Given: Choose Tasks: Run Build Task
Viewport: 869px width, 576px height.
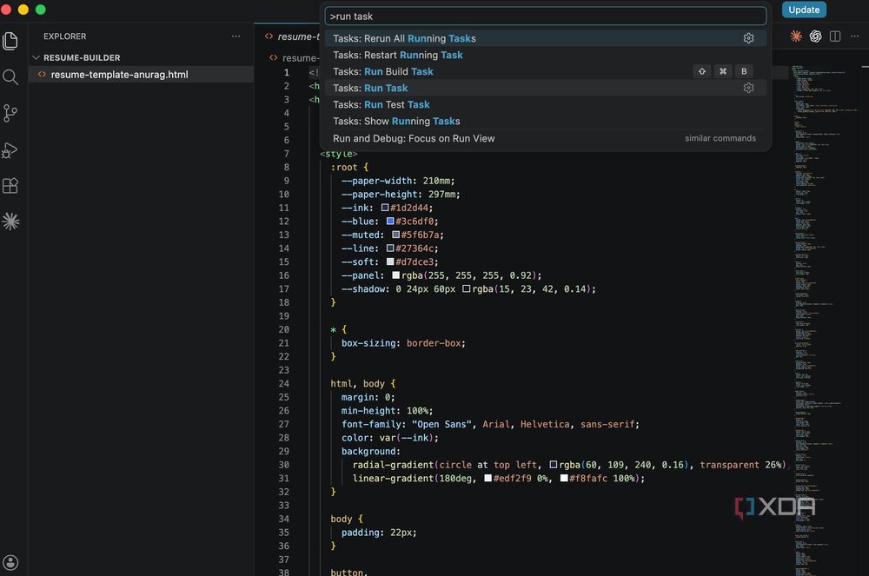Looking at the screenshot, I should point(546,71).
